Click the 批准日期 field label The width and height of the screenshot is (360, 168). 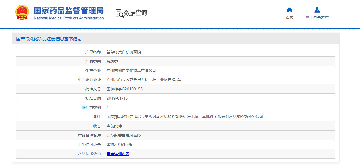tap(93, 98)
